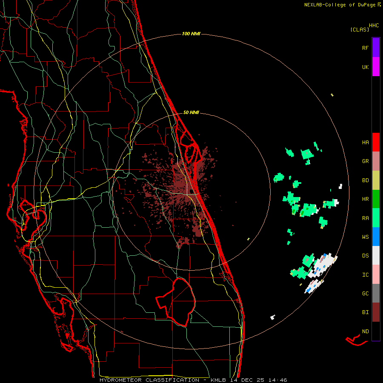Click the HHC product label
The height and width of the screenshot is (383, 383).
[374, 26]
